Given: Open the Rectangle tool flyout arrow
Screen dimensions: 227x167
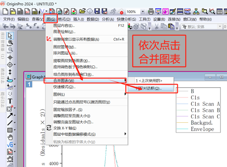Looking at the screenshot, I should [15, 130].
